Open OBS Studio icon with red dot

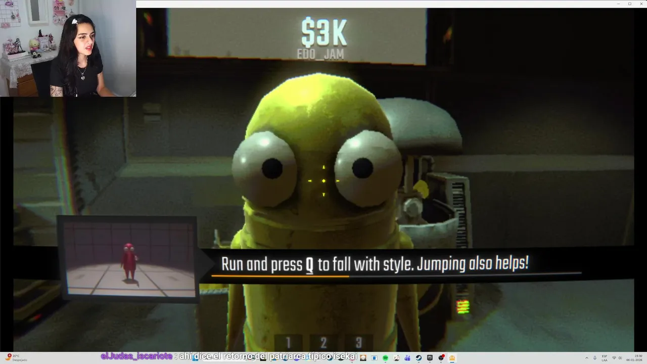pos(441,357)
